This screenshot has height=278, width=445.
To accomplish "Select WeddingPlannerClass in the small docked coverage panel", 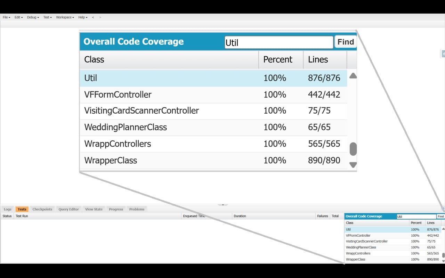I will click(393, 247).
